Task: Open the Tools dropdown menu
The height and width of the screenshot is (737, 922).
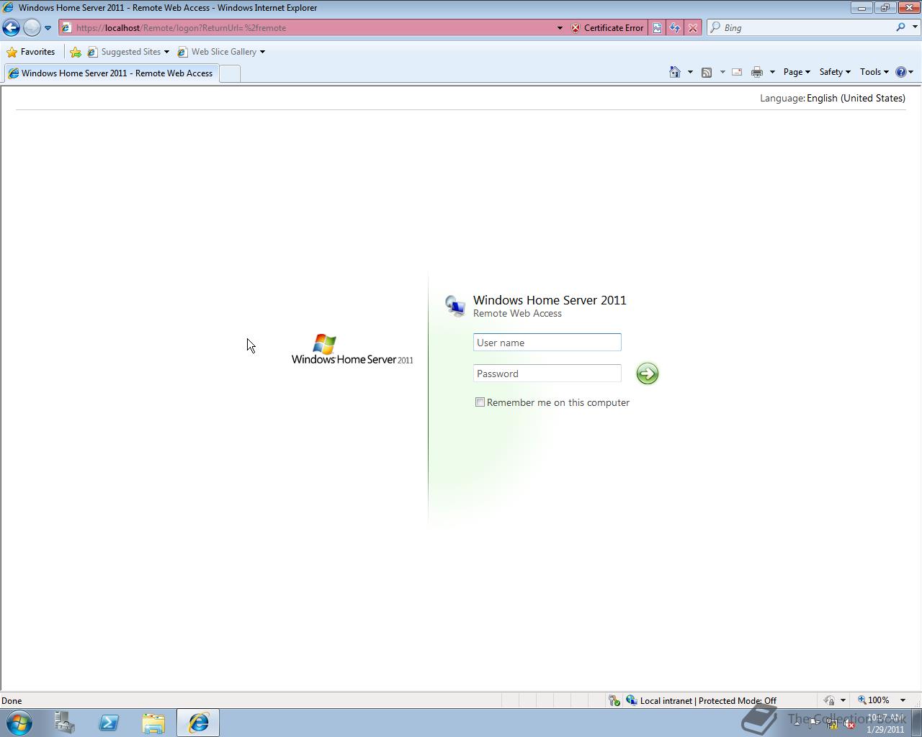Action: coord(873,72)
